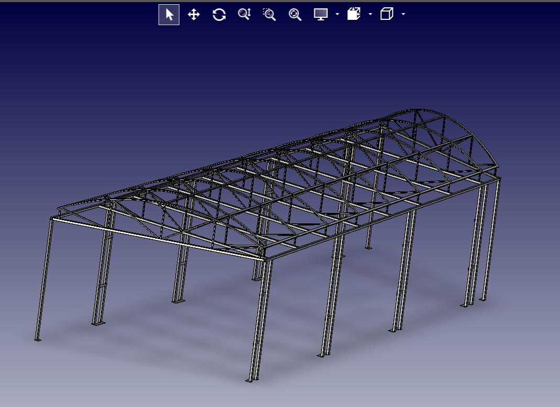
Task: Click the far-left corner column
Action: pos(43,277)
